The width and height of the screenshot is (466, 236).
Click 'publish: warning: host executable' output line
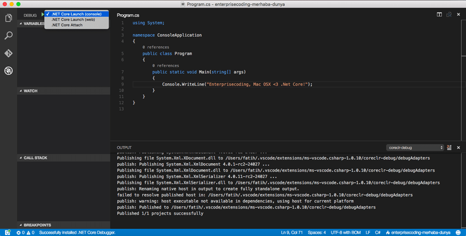(x=235, y=201)
